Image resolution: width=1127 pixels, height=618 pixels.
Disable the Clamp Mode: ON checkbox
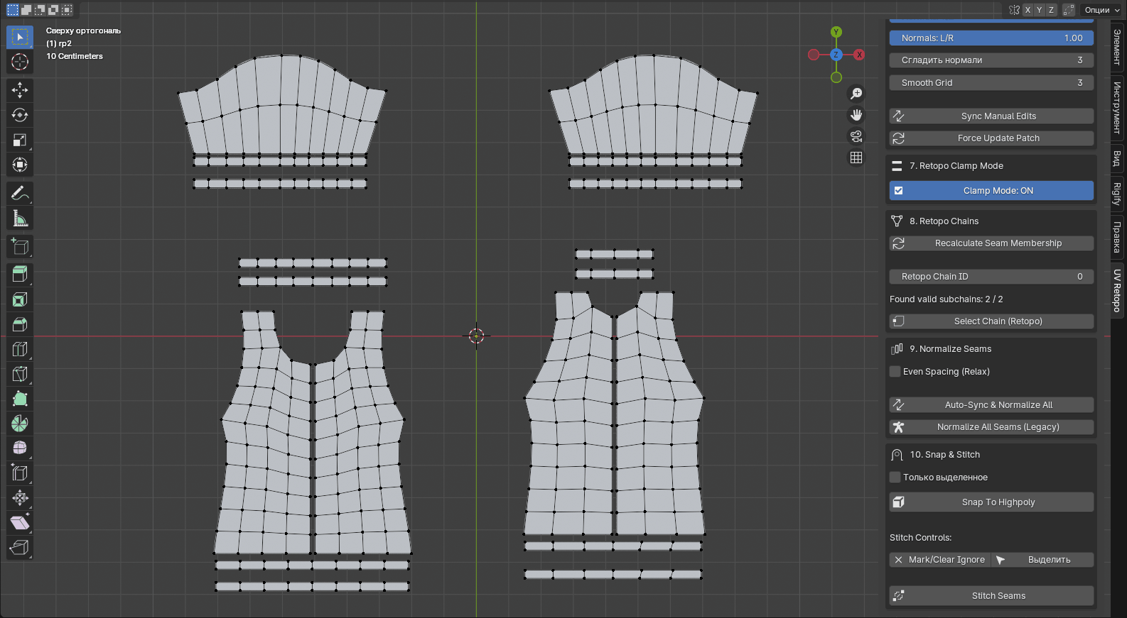[x=899, y=191]
